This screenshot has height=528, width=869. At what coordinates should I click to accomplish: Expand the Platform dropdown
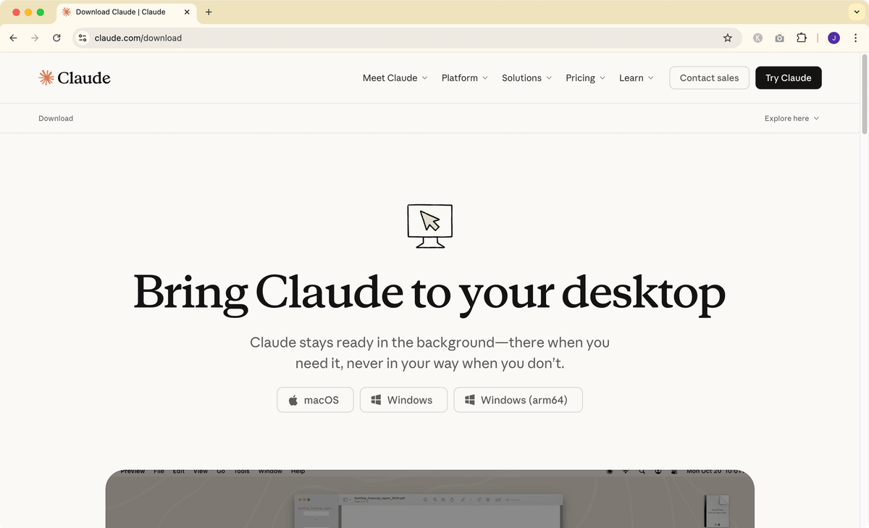point(464,78)
